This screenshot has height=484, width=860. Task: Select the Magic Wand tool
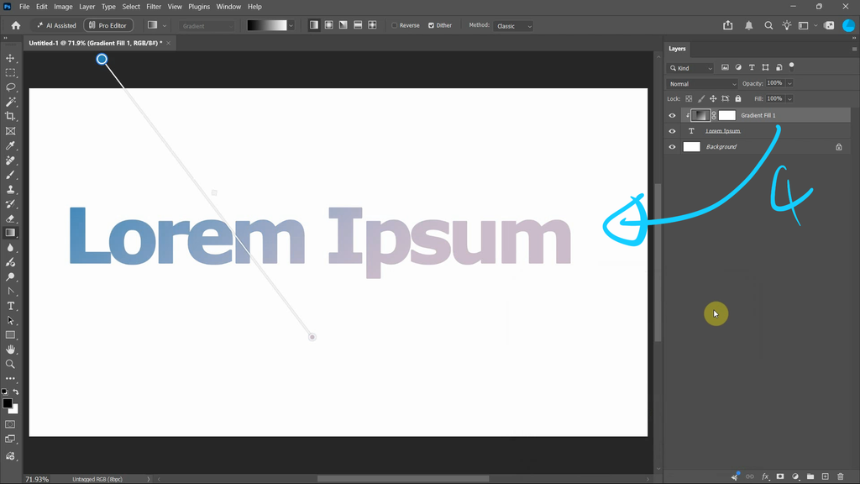pyautogui.click(x=10, y=102)
